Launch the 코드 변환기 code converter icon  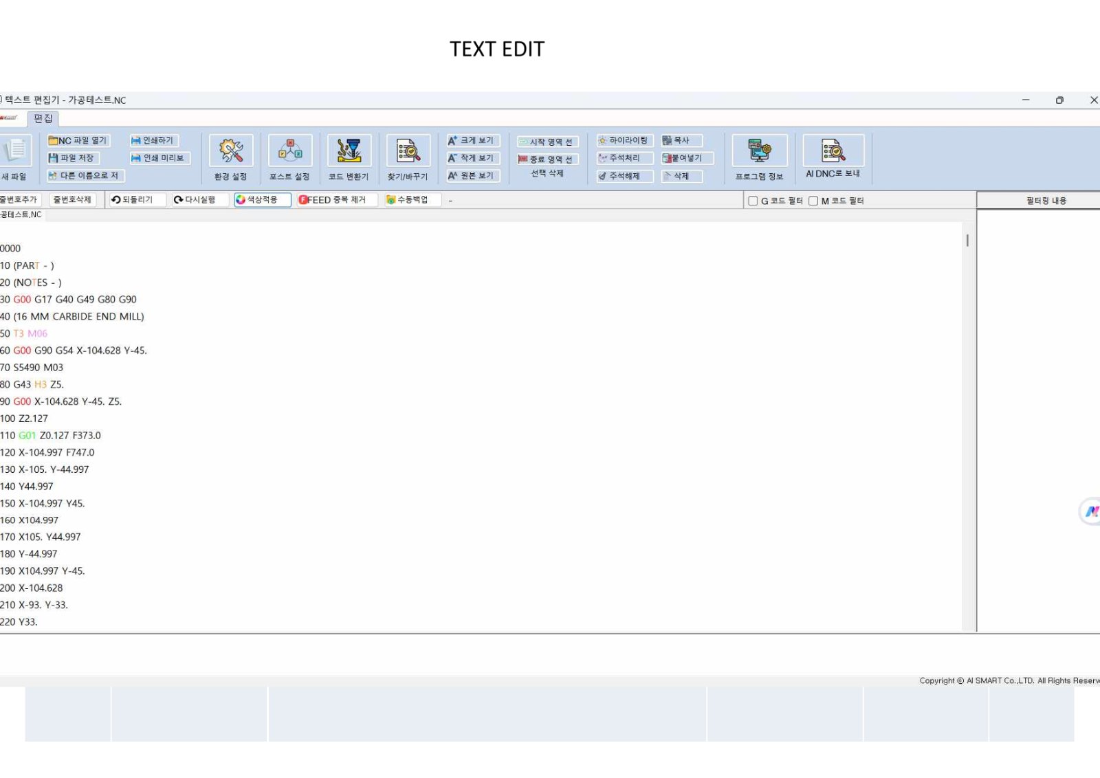(349, 151)
